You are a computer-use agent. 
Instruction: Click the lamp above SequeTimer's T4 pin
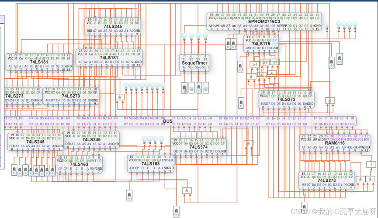click(205, 37)
